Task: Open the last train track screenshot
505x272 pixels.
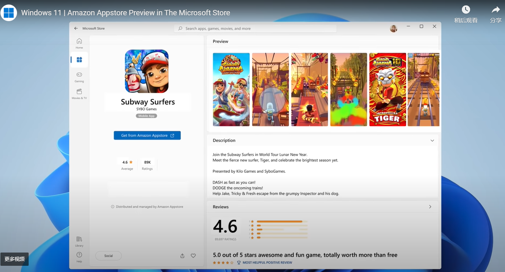Action: pos(423,89)
